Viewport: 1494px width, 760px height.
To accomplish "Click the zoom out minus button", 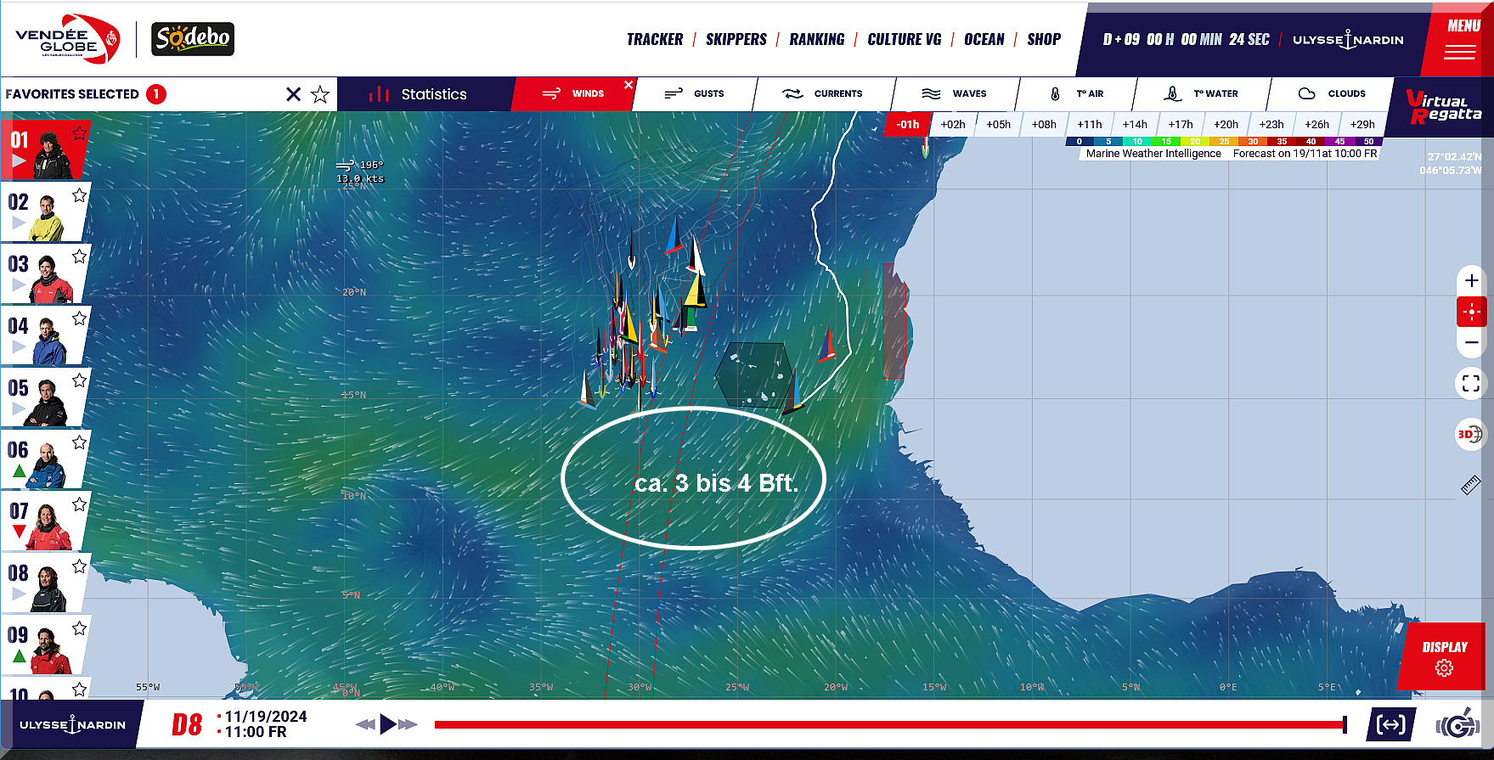I will click(x=1471, y=343).
